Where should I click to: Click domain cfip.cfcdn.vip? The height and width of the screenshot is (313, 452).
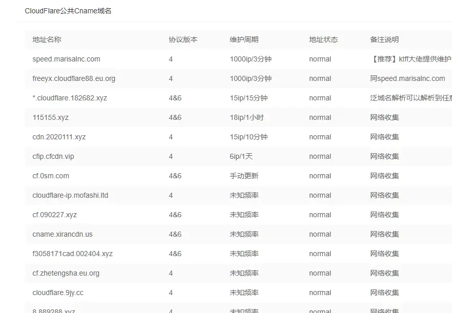(x=53, y=157)
